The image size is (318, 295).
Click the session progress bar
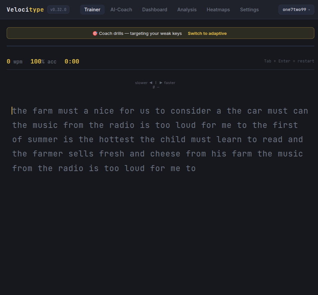tap(160, 46)
